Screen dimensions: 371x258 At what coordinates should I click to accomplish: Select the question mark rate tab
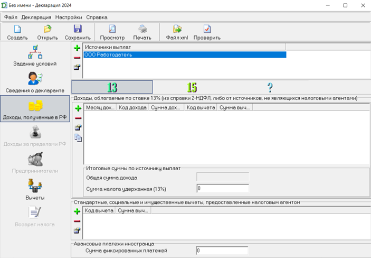[270, 87]
